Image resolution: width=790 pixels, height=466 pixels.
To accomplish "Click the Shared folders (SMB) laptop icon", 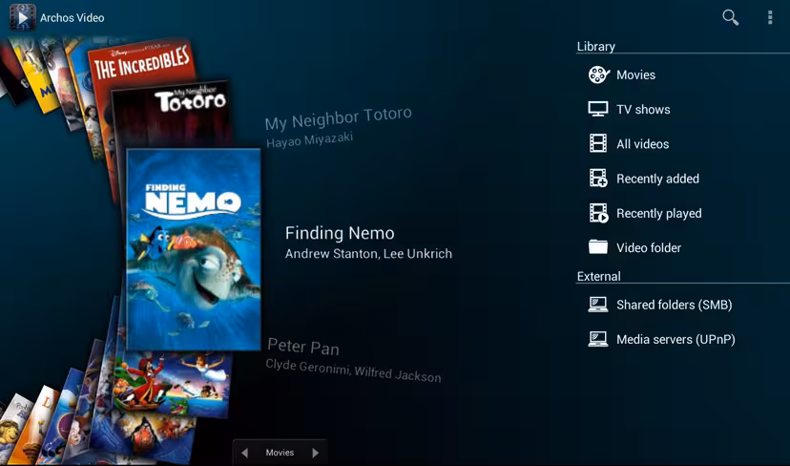I will click(x=598, y=304).
